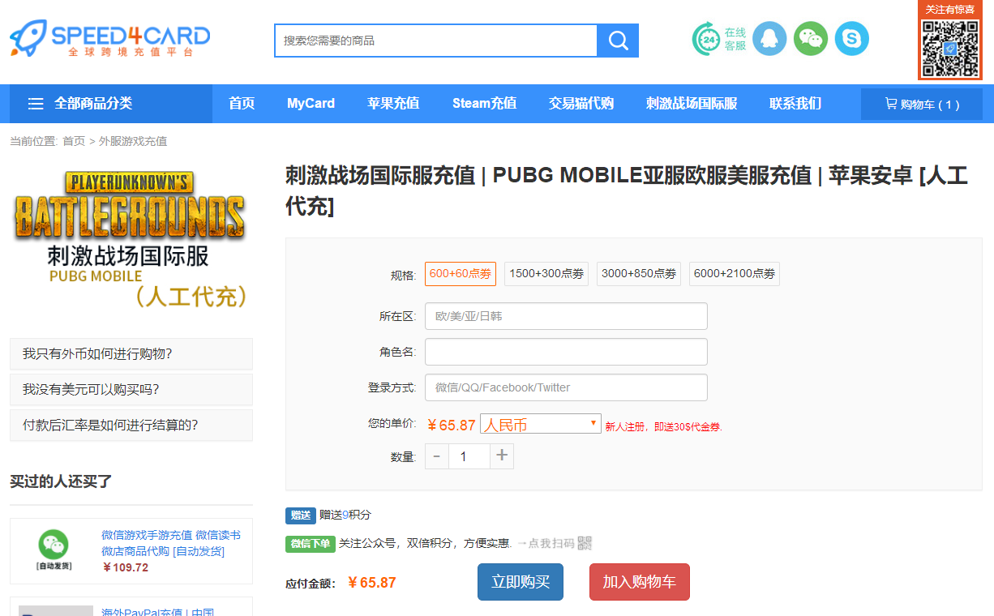Click WeChat product thumbnail in sidebar
Screen dimensions: 994x616
(54, 550)
